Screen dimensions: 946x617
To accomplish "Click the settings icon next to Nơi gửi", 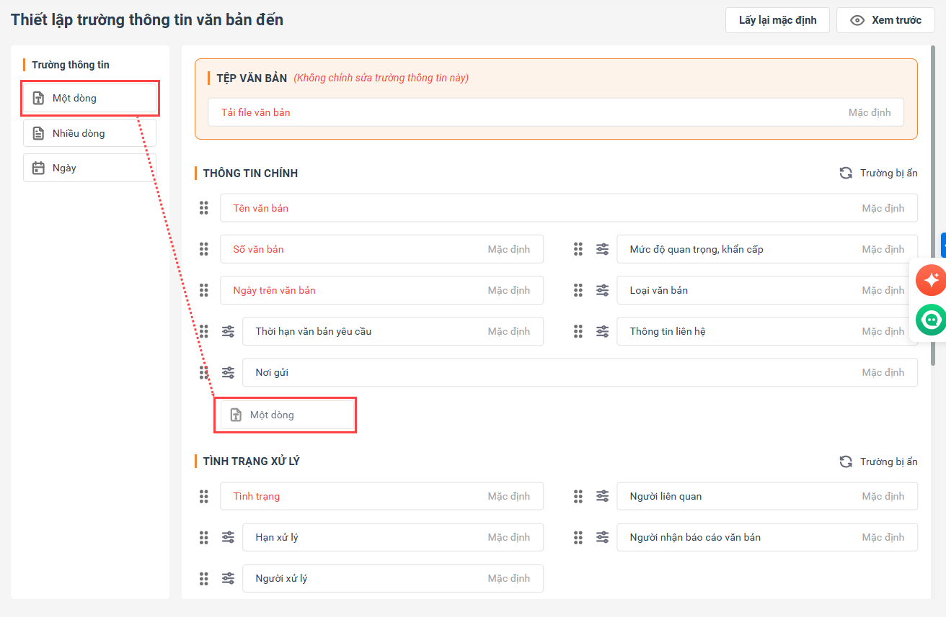I will tap(228, 372).
